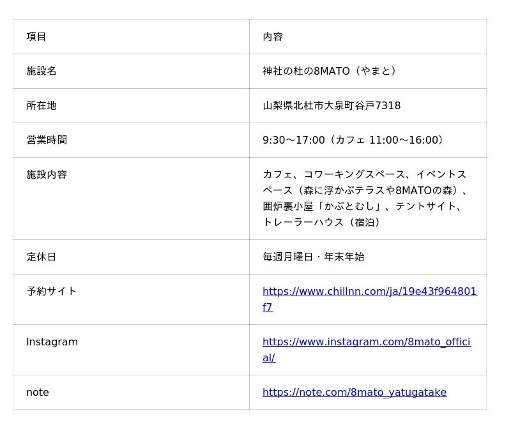
Task: Select the note label cell
Action: click(x=131, y=393)
